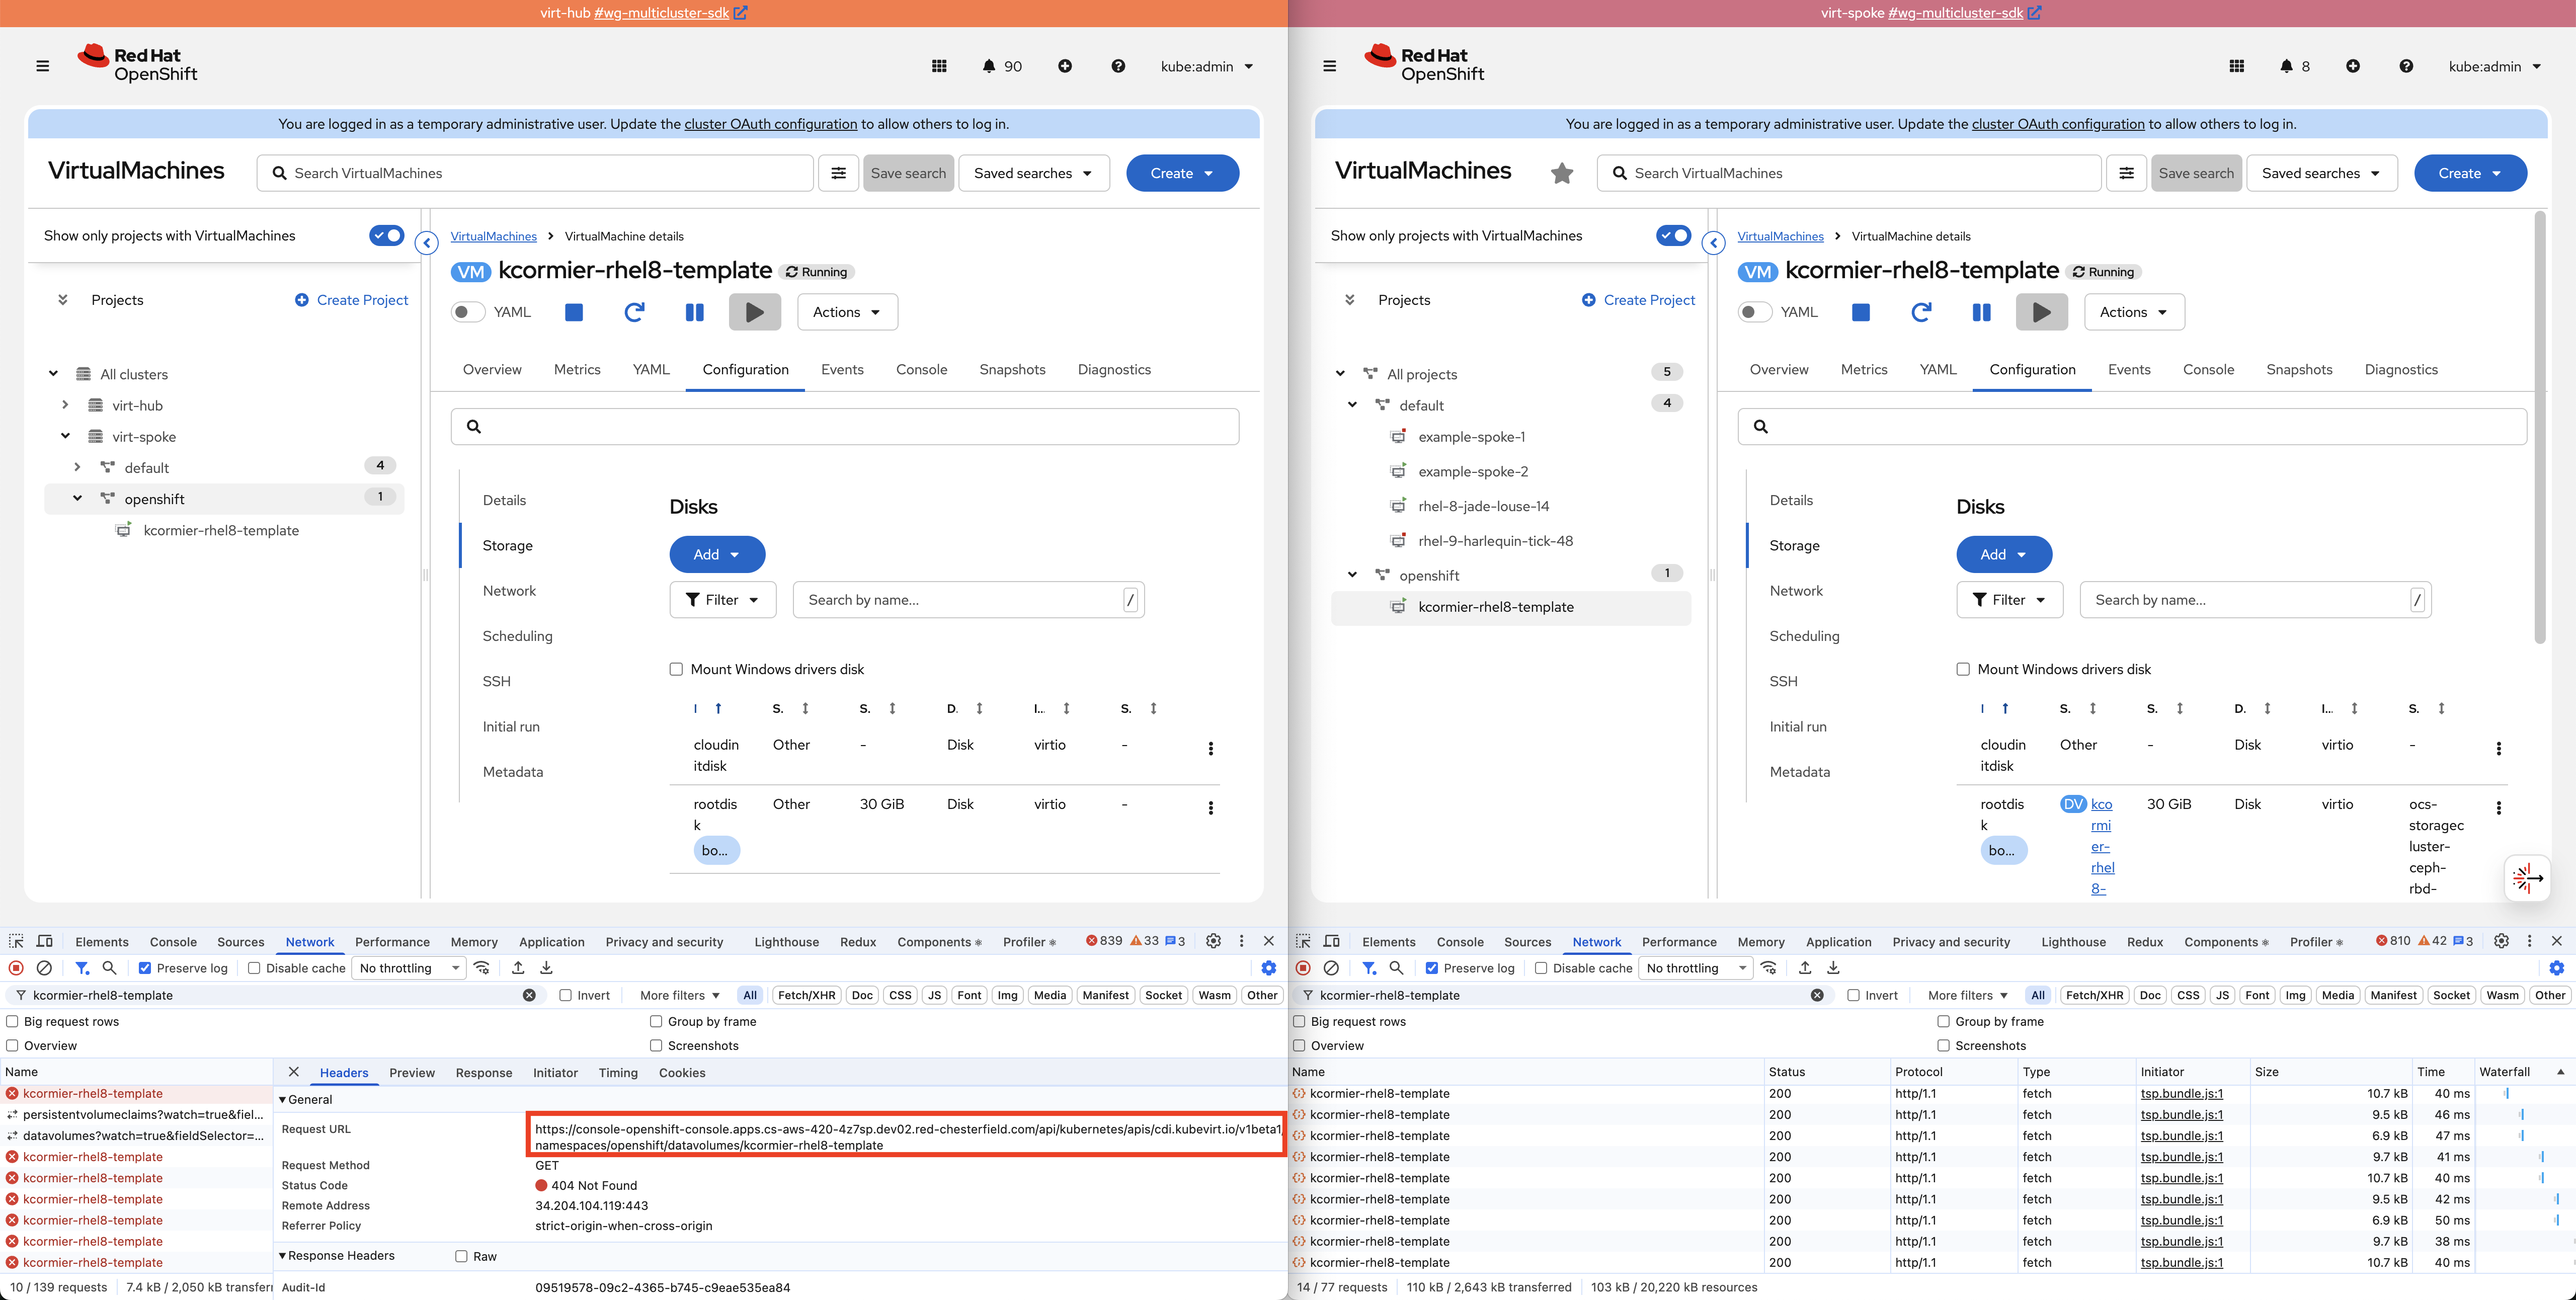Open the Actions dropdown in right panel
2576x1300 pixels.
(2134, 312)
